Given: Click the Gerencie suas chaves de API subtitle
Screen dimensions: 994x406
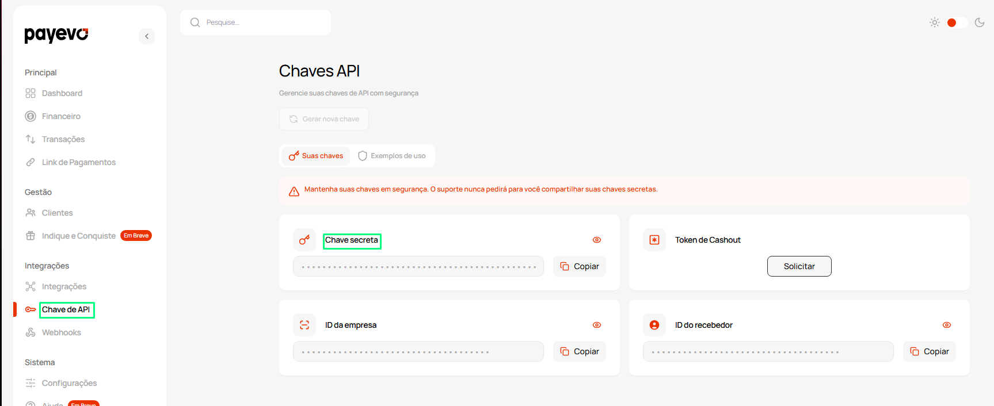Looking at the screenshot, I should pos(349,93).
